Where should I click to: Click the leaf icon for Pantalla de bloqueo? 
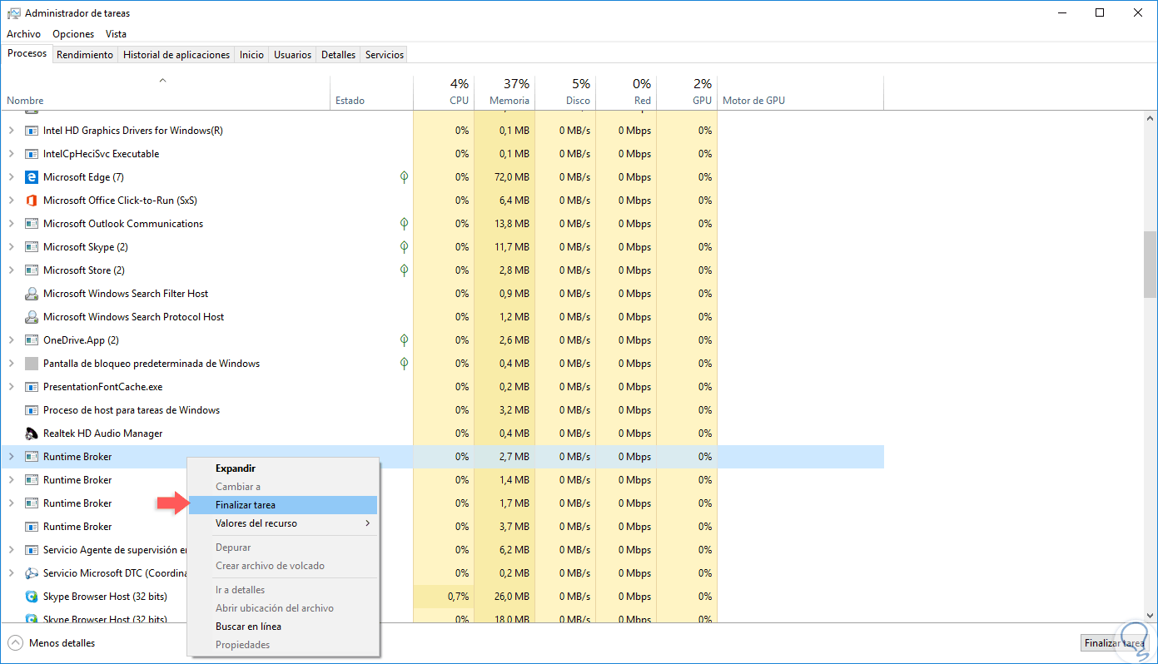click(x=404, y=364)
